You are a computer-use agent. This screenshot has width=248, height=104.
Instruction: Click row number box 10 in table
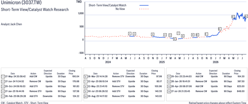[x=86, y=96]
